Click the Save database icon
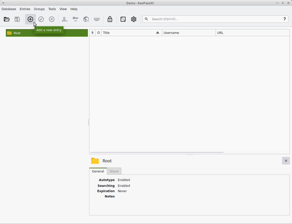The image size is (292, 224). pos(17,19)
